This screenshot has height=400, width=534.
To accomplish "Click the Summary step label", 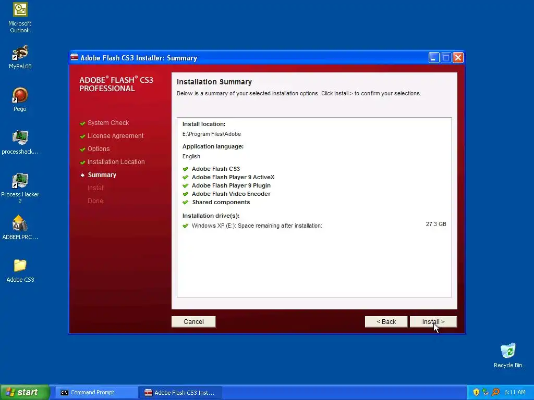I will tap(102, 175).
